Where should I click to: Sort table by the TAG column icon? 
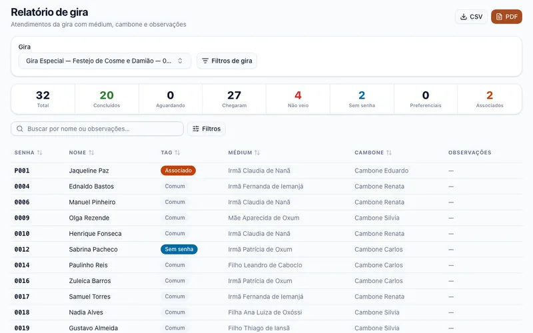pos(177,153)
